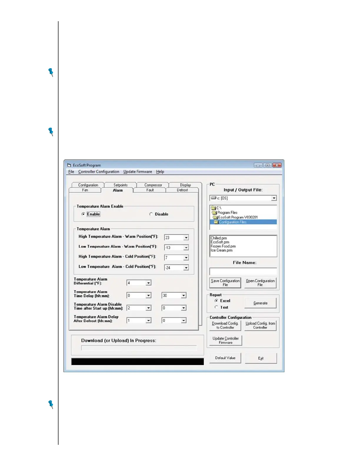This screenshot has width=360, height=466.
Task: Open High Temperature Alarm Warm Position dropdown
Action: (186, 238)
